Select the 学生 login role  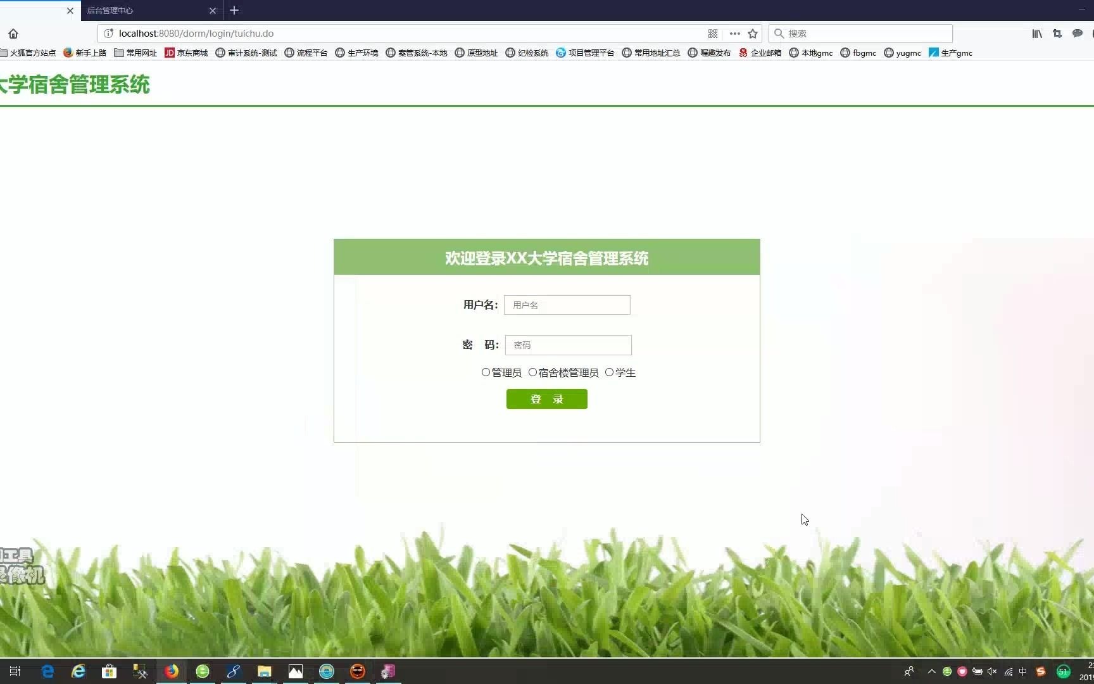pyautogui.click(x=610, y=372)
